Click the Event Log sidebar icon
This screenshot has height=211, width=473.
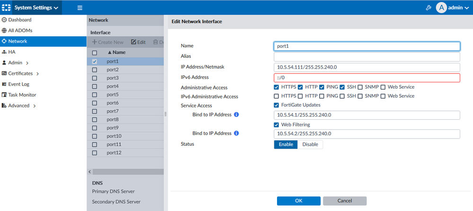[x=4, y=84]
